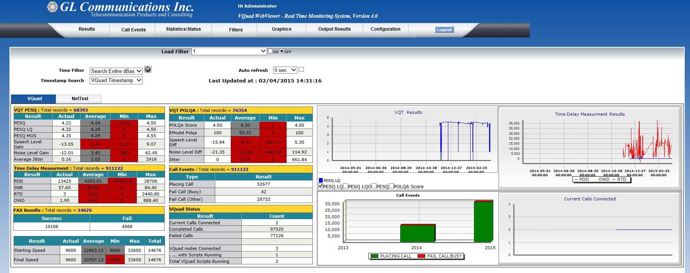Select the Filters menu item

pos(236,29)
